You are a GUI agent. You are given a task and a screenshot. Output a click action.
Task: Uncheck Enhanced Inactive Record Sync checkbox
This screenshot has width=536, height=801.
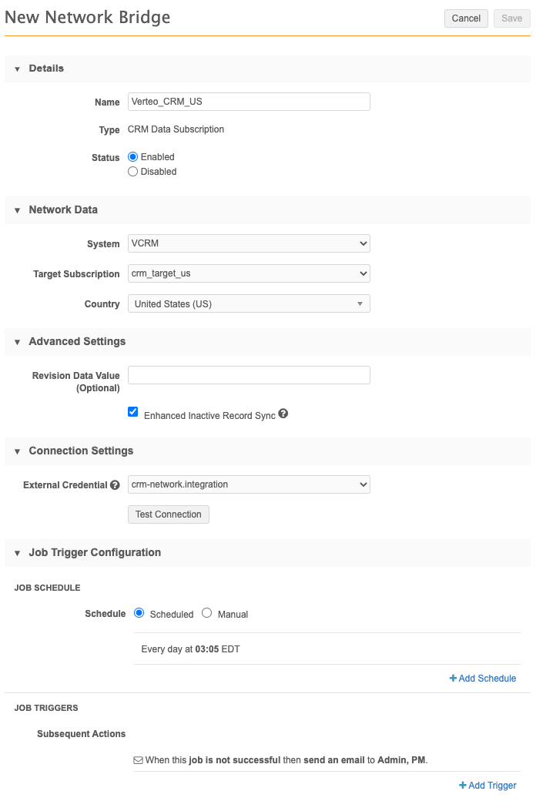(133, 412)
